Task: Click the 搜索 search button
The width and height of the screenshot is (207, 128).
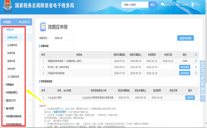Action: point(153,5)
